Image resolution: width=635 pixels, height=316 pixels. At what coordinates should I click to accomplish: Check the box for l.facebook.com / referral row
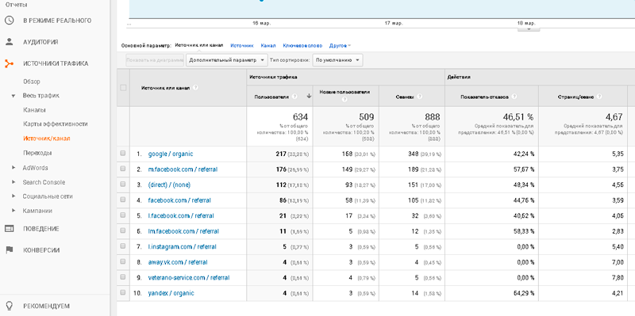point(123,215)
